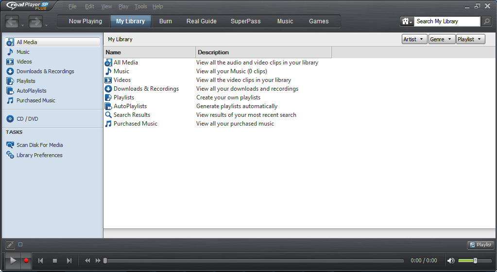The height and width of the screenshot is (272, 497).
Task: Open Library Preferences task
Action: tap(34, 155)
